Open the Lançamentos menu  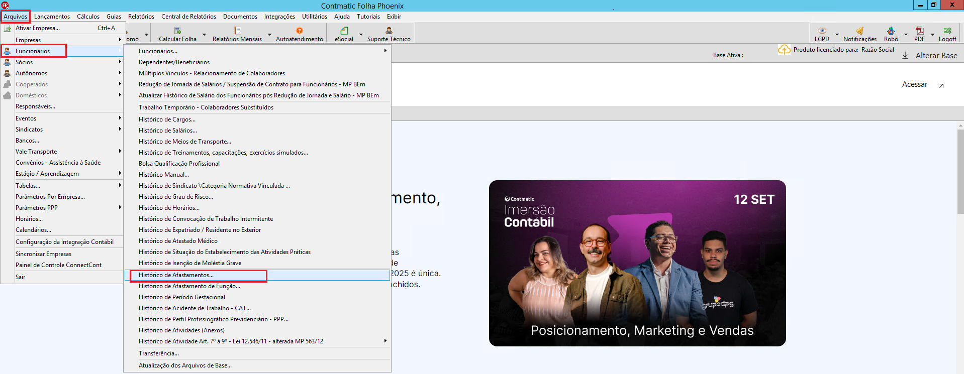(x=52, y=17)
